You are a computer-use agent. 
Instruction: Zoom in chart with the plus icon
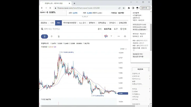(125, 36)
